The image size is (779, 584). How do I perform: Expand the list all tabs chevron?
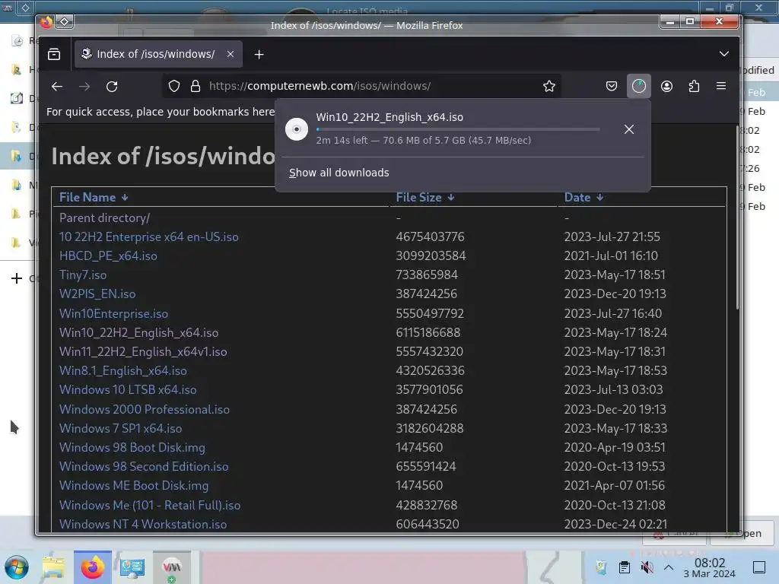tap(724, 54)
